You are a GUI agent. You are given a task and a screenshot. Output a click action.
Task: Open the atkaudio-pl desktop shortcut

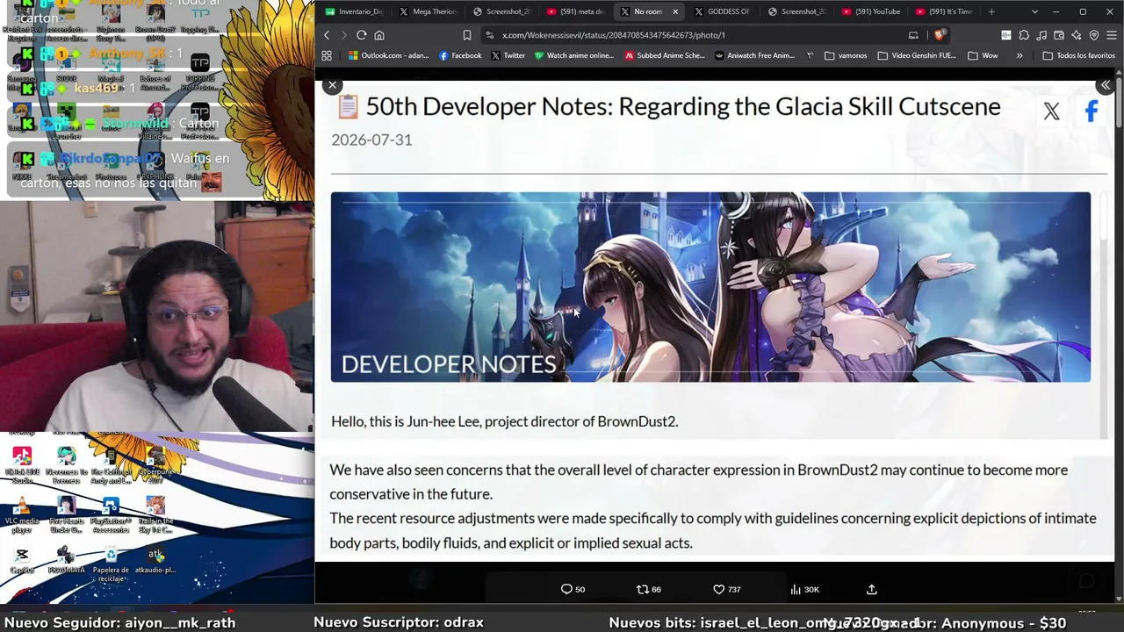pos(155,561)
